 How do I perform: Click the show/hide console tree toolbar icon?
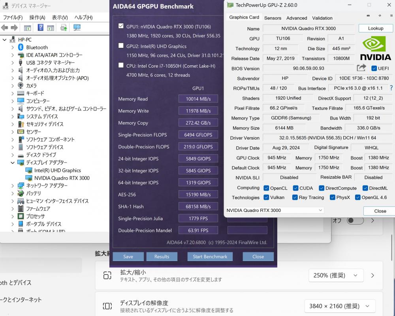[x=27, y=28]
